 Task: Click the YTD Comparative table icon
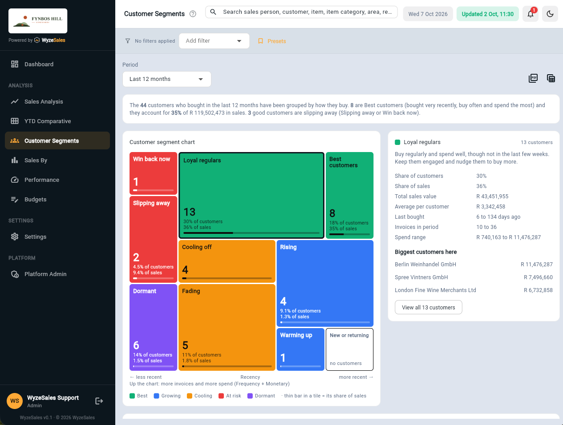tap(15, 121)
